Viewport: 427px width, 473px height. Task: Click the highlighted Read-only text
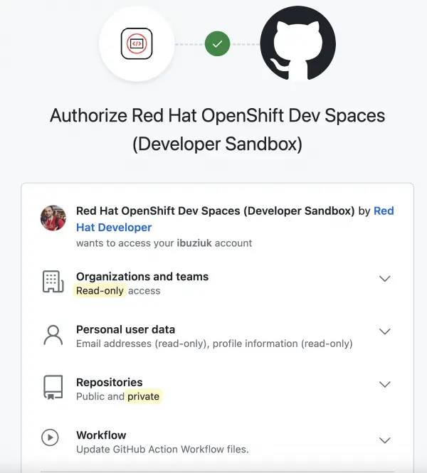(x=100, y=290)
